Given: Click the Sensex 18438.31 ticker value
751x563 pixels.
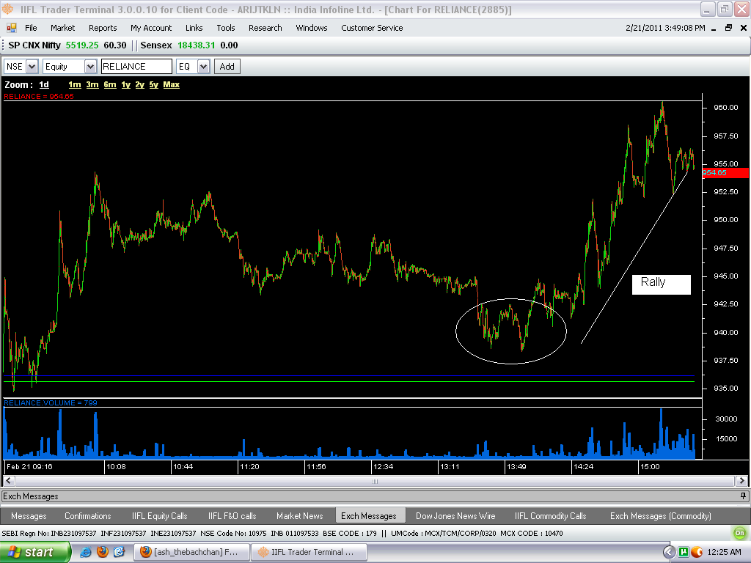Looking at the screenshot, I should 197,45.
